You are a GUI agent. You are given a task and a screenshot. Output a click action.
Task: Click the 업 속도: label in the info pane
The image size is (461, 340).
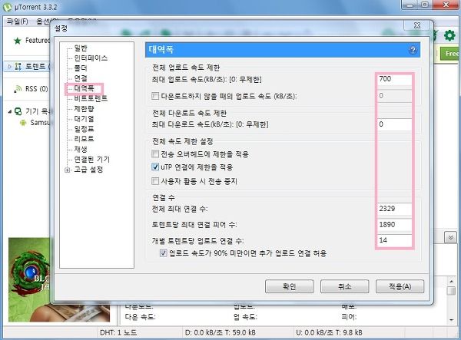pyautogui.click(x=245, y=317)
